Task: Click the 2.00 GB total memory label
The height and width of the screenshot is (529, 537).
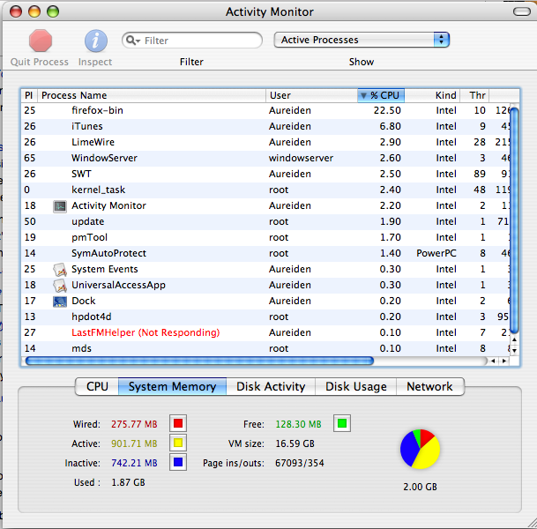Action: click(421, 487)
